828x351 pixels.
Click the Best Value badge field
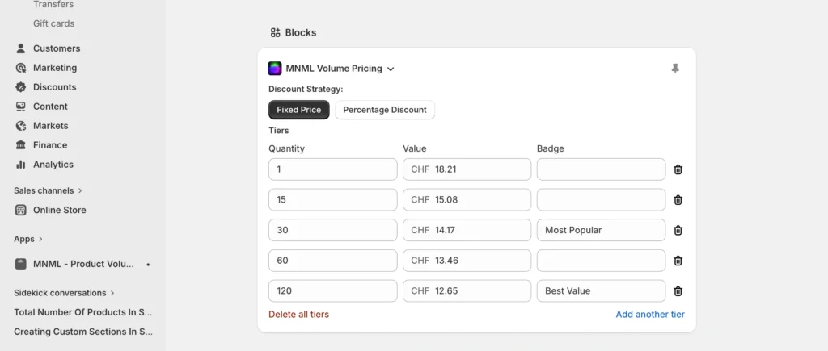[x=601, y=291]
